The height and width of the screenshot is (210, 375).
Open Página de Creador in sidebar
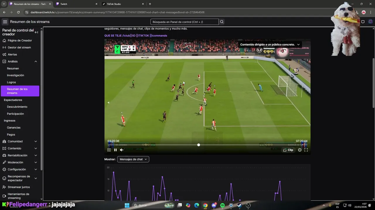point(20,41)
